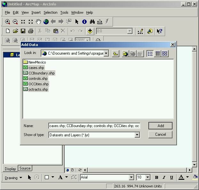Open the Edit menu
This screenshot has height=190, width=199.
pos(16,12)
